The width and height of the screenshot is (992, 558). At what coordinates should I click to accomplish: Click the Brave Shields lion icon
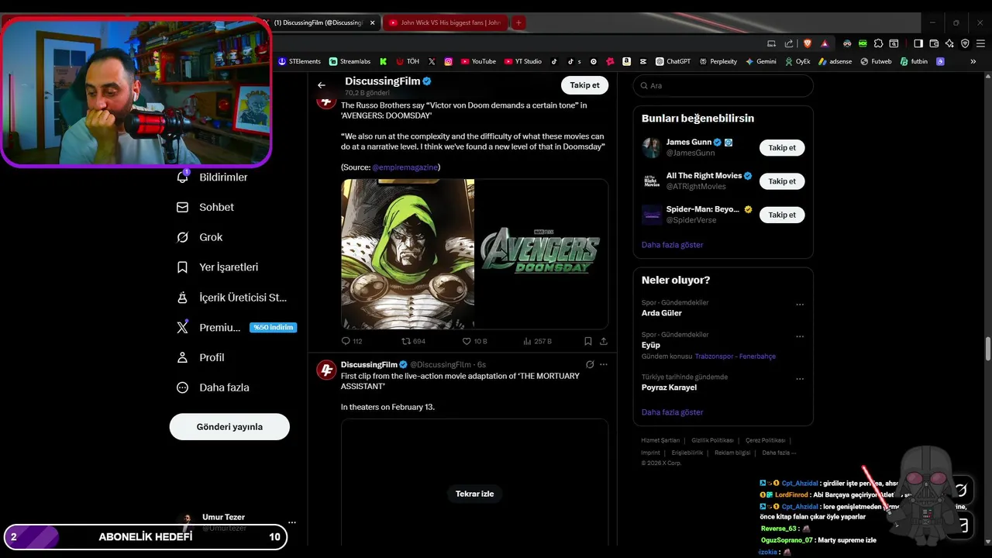[x=808, y=43]
